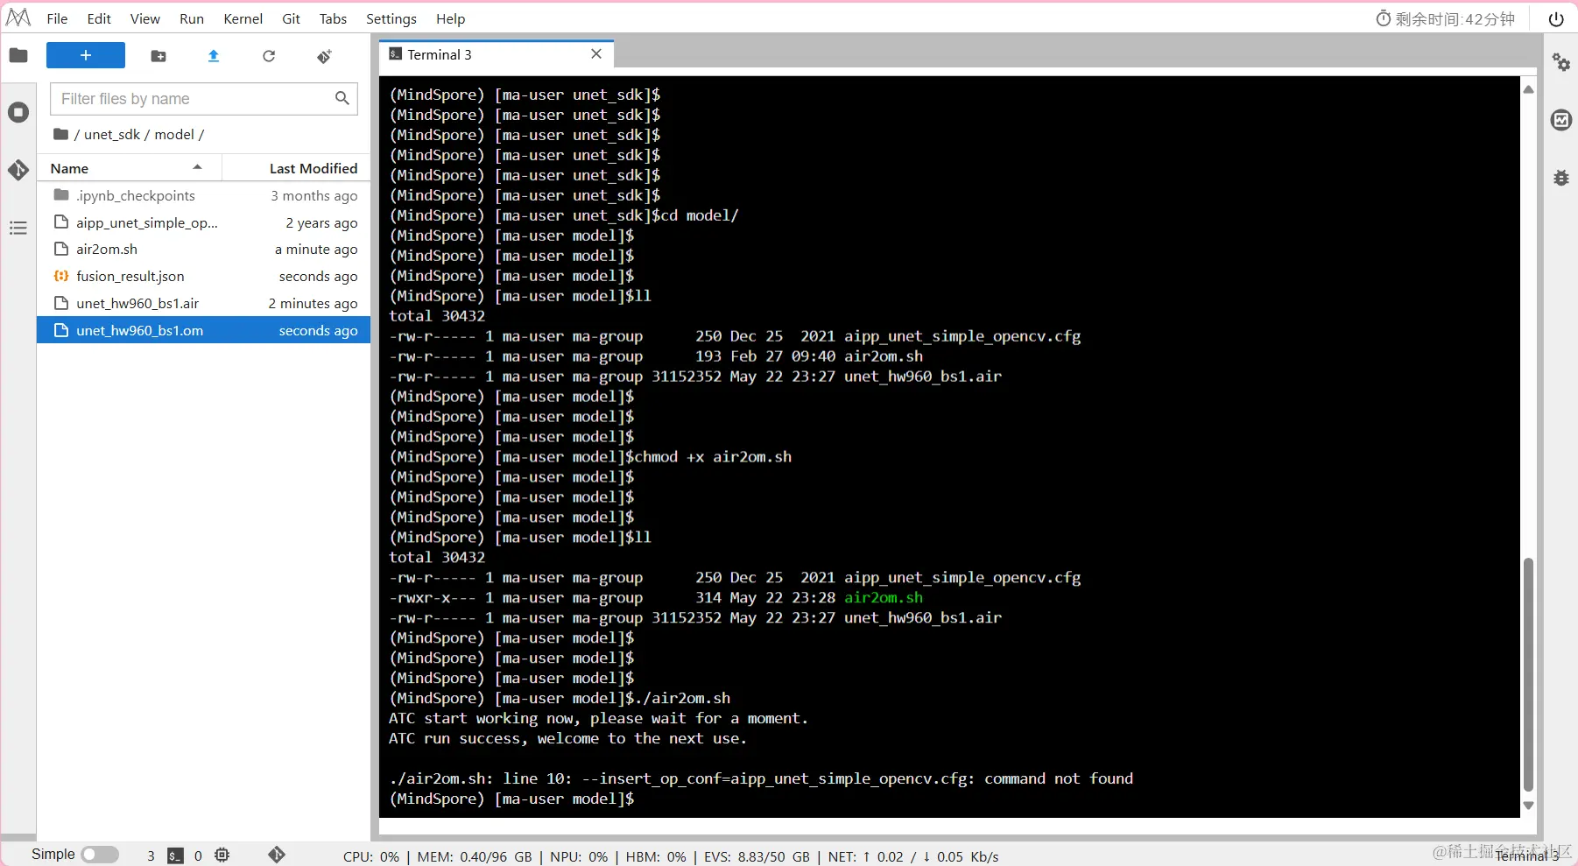
Task: Open the Settings menu
Action: 391,18
